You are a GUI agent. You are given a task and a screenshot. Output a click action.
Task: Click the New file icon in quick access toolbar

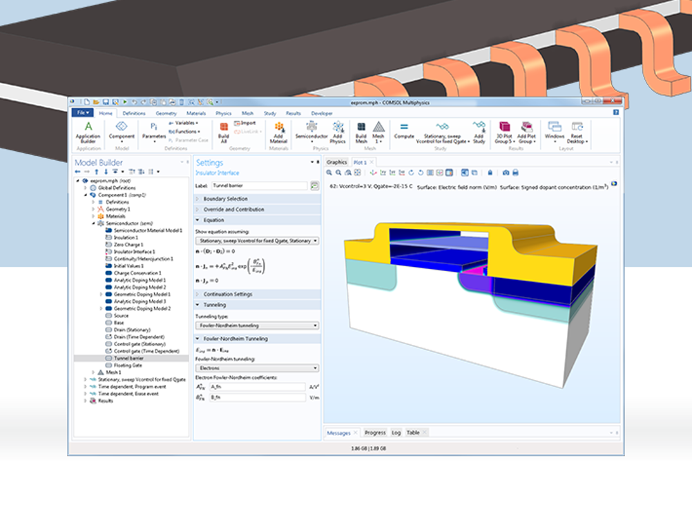pos(87,102)
